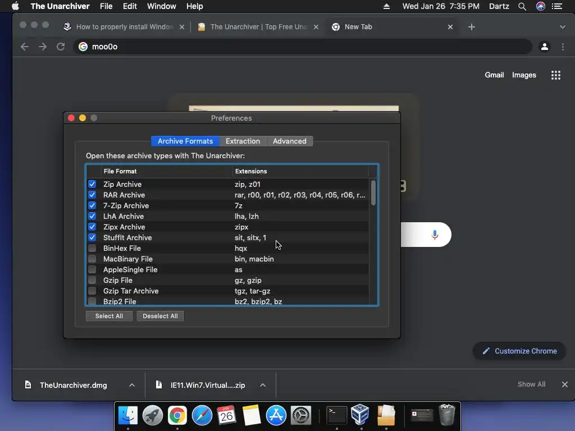Open Google Chrome from the Dock
Image resolution: width=575 pixels, height=431 pixels.
[x=177, y=416]
